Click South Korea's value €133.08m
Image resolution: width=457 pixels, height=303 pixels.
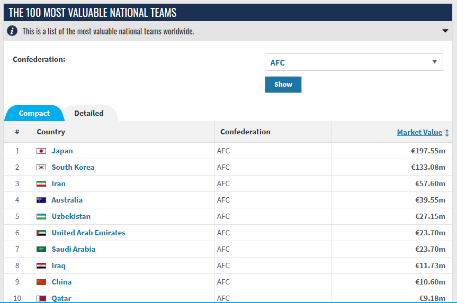point(428,167)
